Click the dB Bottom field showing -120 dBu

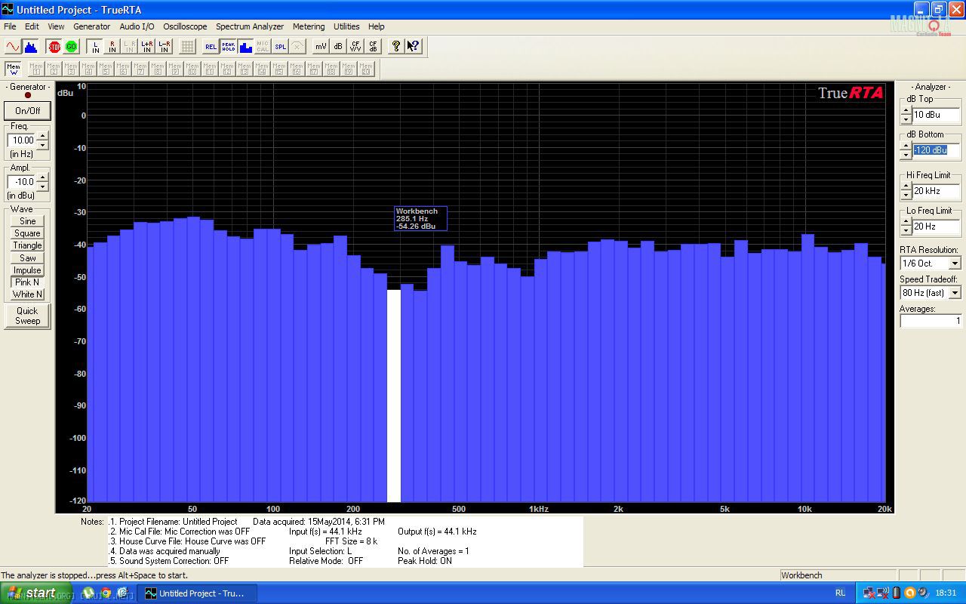coord(937,150)
